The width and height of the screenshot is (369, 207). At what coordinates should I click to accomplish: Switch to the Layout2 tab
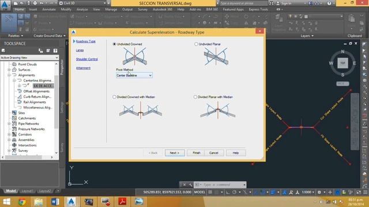(45, 191)
